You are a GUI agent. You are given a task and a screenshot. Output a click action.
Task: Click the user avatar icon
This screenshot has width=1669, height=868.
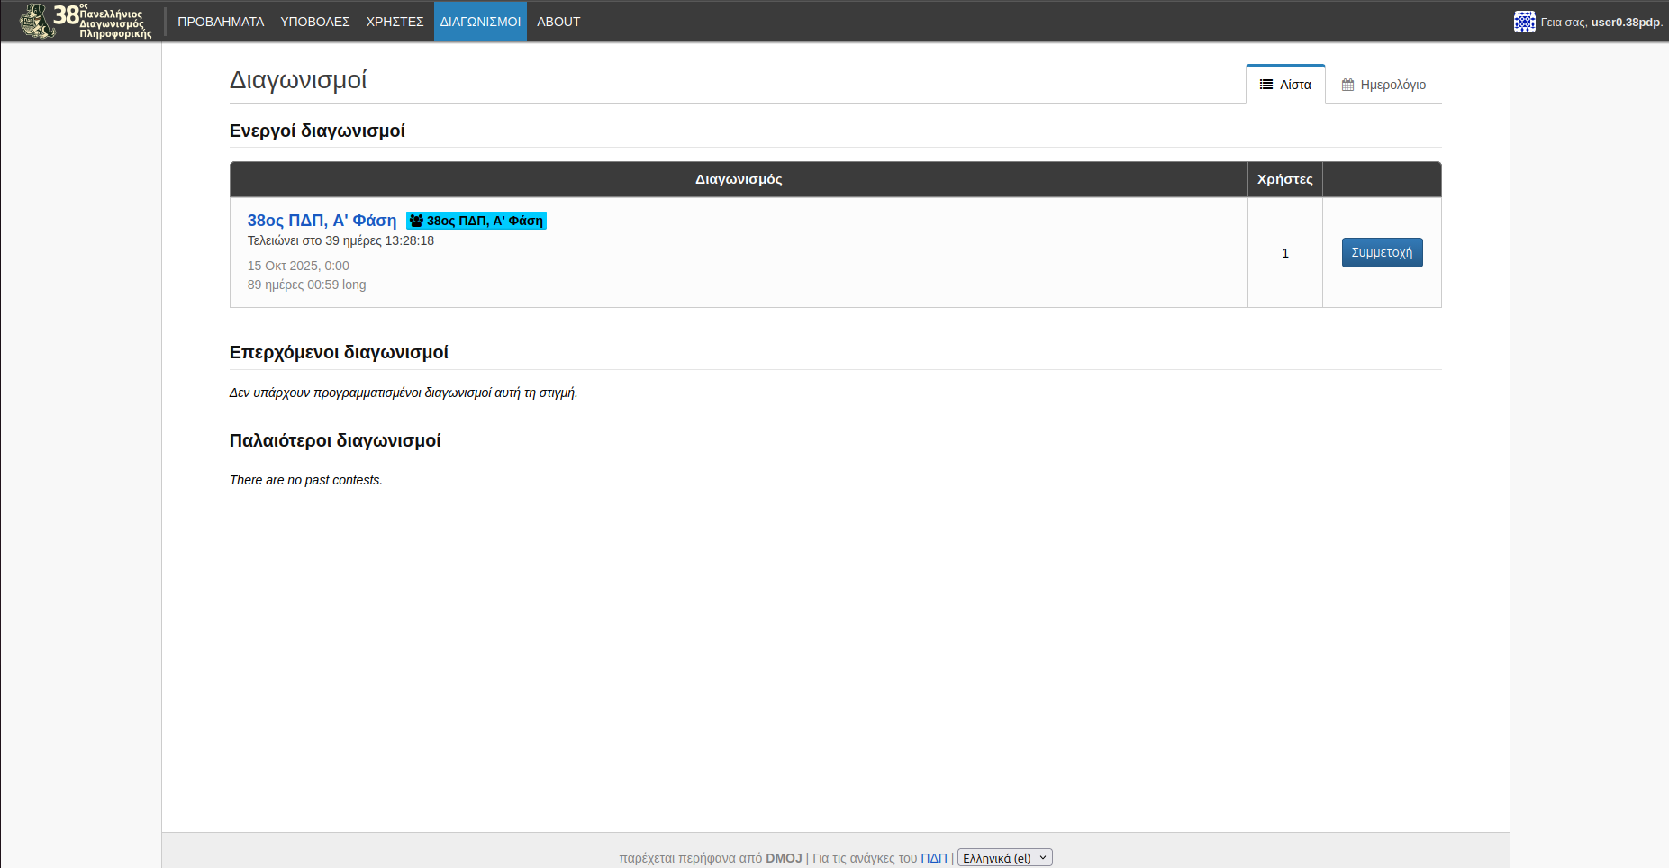pyautogui.click(x=1524, y=22)
